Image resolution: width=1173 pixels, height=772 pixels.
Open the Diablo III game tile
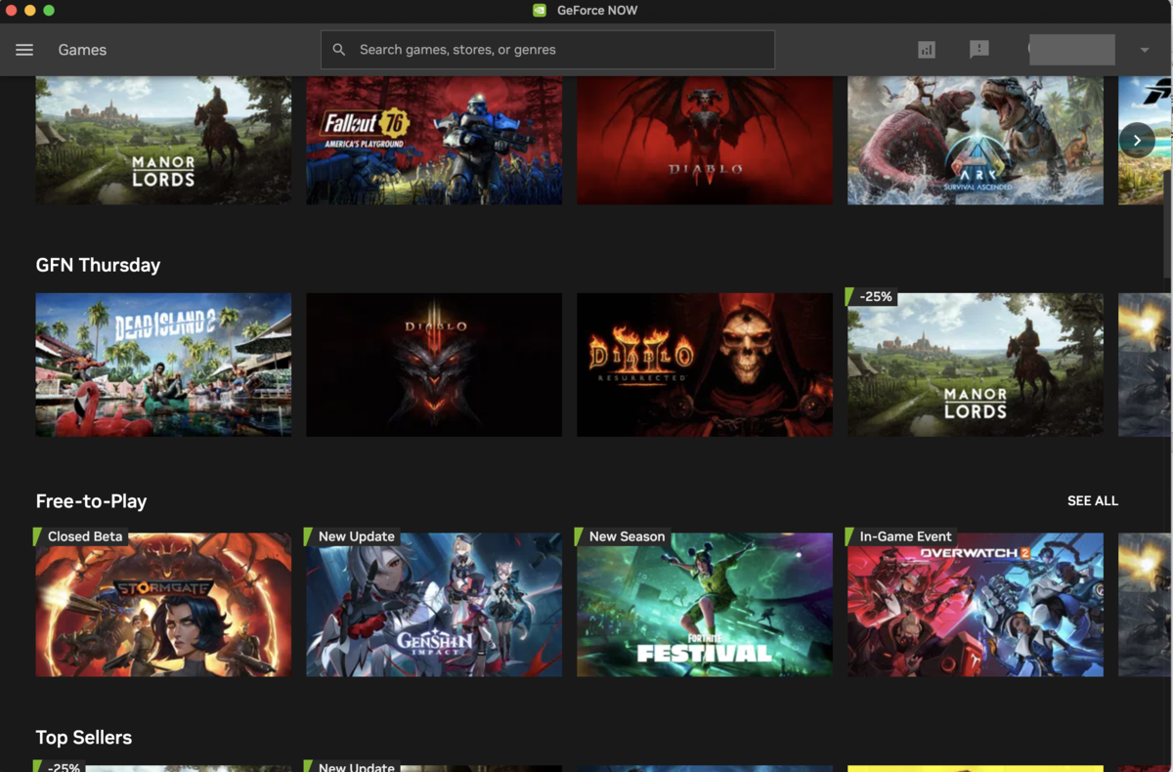coord(434,365)
